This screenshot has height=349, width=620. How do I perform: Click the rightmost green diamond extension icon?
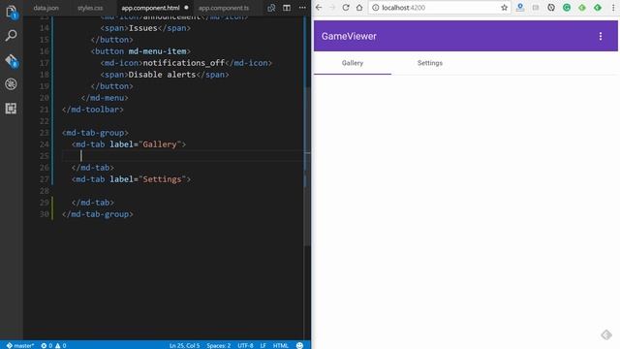point(598,8)
